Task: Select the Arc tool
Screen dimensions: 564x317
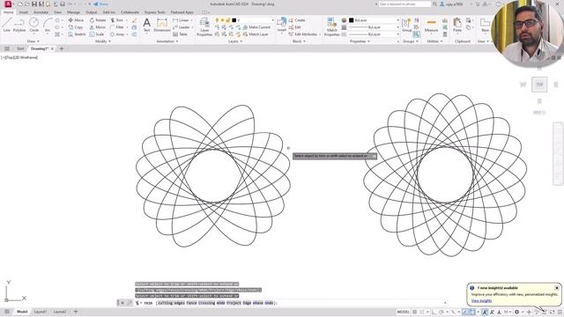Action: [48, 25]
